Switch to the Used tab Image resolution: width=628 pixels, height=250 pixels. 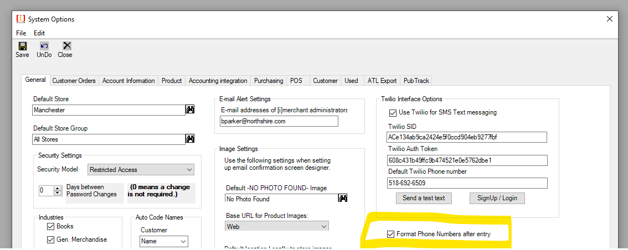coord(351,81)
